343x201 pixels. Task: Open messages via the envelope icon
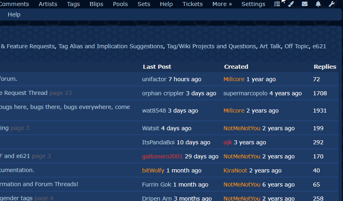[x=305, y=4]
